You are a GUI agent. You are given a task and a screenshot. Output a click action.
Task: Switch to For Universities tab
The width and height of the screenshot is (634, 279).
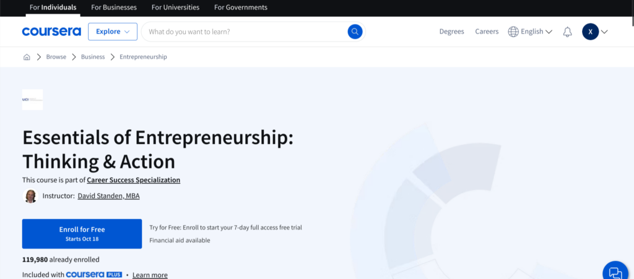[175, 7]
